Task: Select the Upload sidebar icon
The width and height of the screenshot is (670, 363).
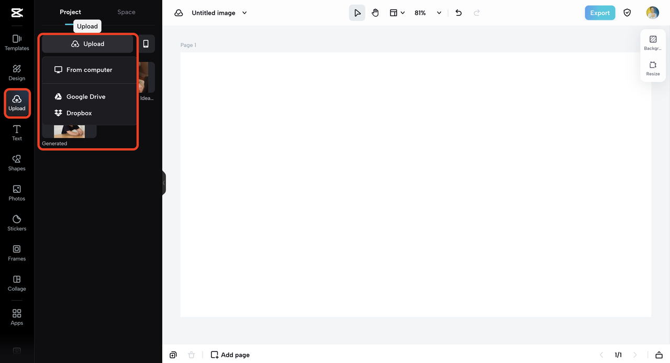Action: 17,103
